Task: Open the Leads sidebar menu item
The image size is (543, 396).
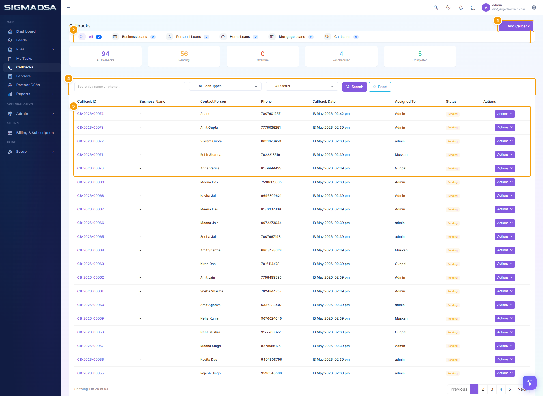Action: click(32, 40)
